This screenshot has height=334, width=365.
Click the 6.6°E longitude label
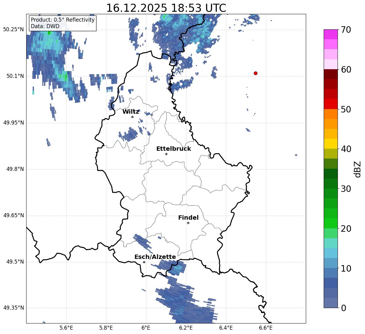pos(266,328)
